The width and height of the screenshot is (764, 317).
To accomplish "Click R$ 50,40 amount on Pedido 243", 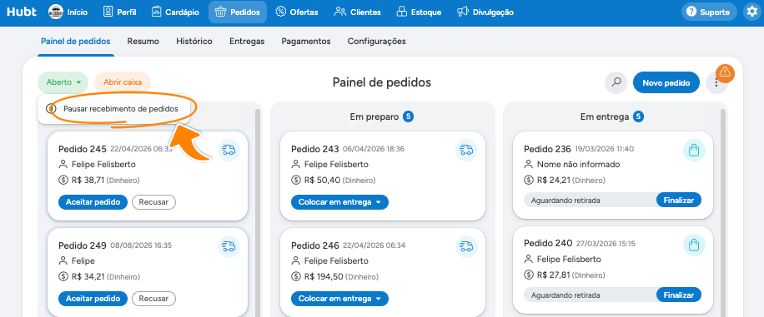I will 322,181.
